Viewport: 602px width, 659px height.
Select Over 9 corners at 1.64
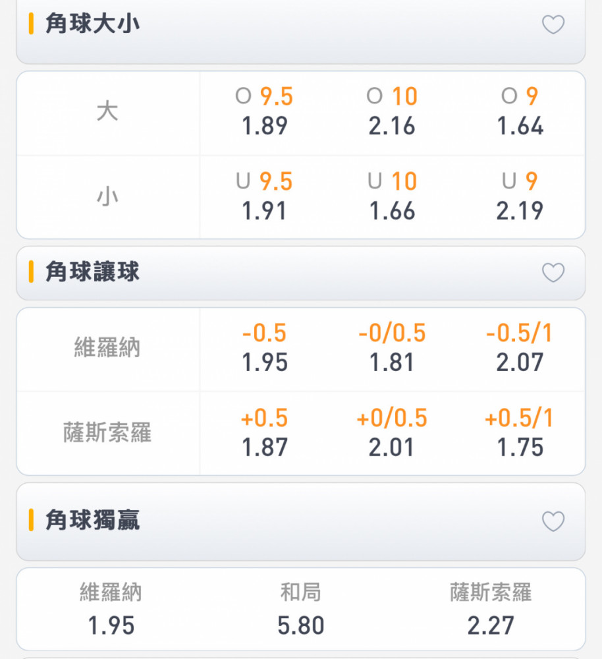click(520, 111)
